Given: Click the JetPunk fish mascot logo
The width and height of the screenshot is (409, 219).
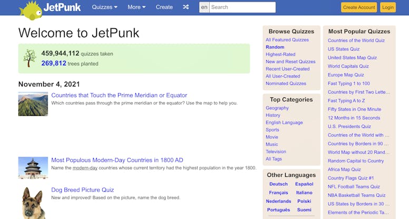Looking at the screenshot, I should click(31, 11).
